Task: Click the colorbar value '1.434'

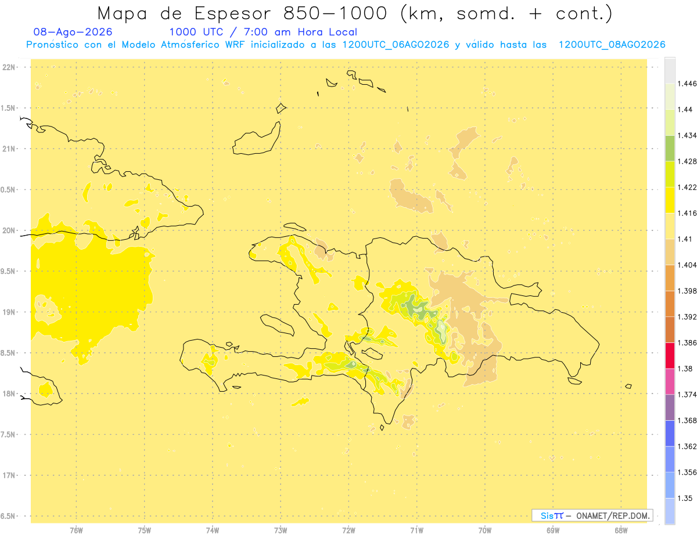Action: [x=687, y=136]
